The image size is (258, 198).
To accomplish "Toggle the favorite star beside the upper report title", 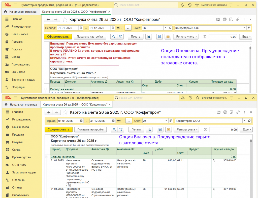I will (65, 20).
